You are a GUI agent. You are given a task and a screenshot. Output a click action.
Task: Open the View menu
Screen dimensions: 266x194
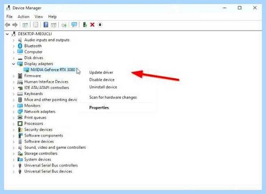[39, 16]
